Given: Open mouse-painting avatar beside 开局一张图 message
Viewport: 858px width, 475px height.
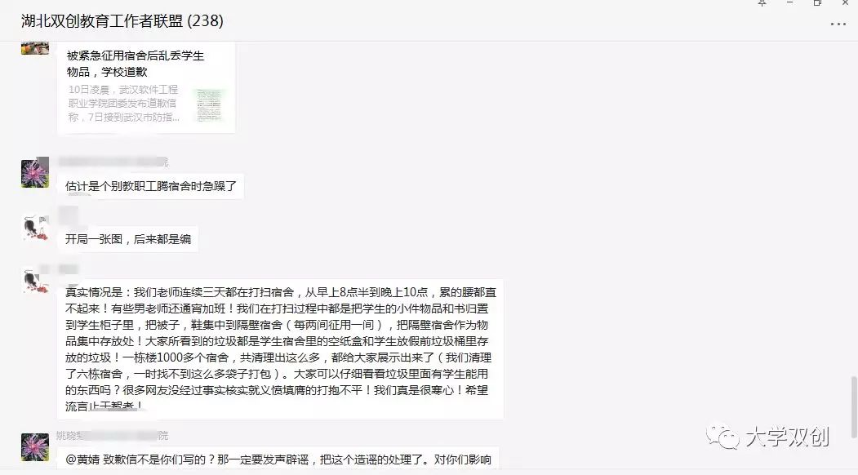Looking at the screenshot, I should [35, 228].
